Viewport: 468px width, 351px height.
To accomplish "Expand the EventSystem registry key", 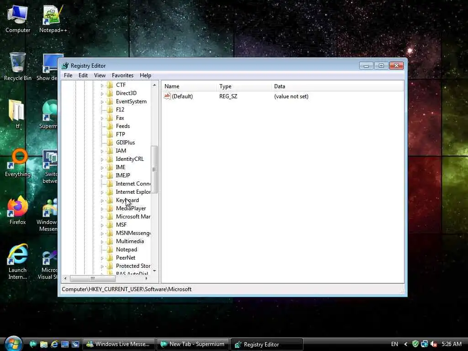I will (102, 102).
